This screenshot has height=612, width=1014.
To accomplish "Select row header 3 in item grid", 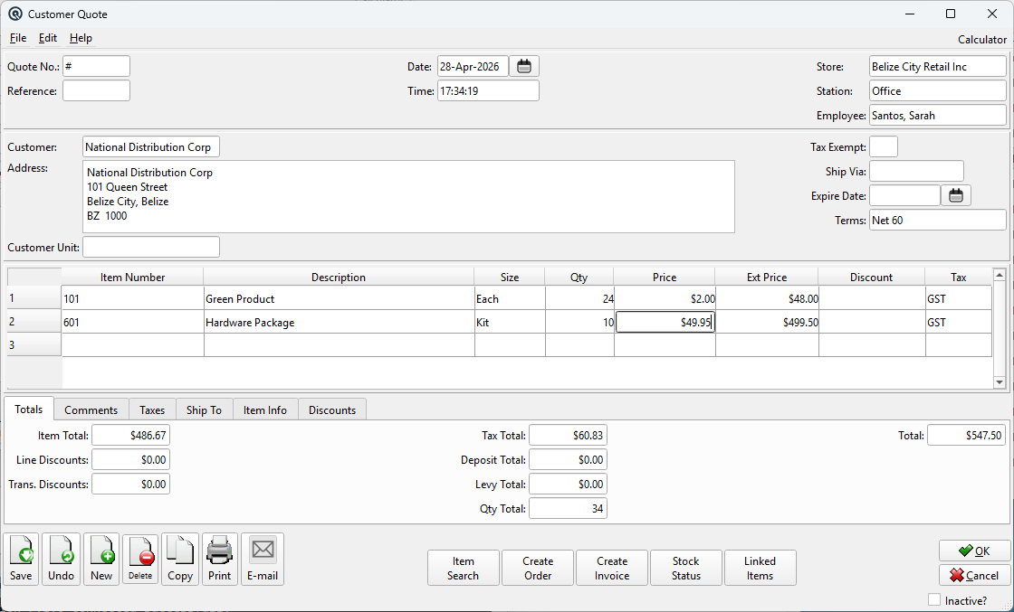I will point(34,344).
